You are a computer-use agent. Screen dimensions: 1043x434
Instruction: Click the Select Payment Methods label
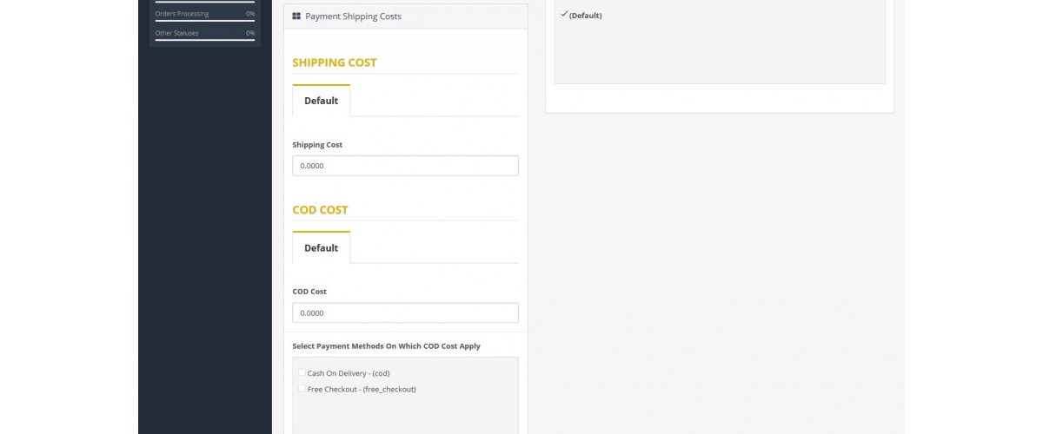pyautogui.click(x=386, y=345)
